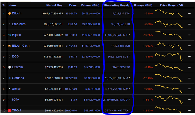
Task: Click EOS 24h change -15.36%
Action: click(148, 57)
